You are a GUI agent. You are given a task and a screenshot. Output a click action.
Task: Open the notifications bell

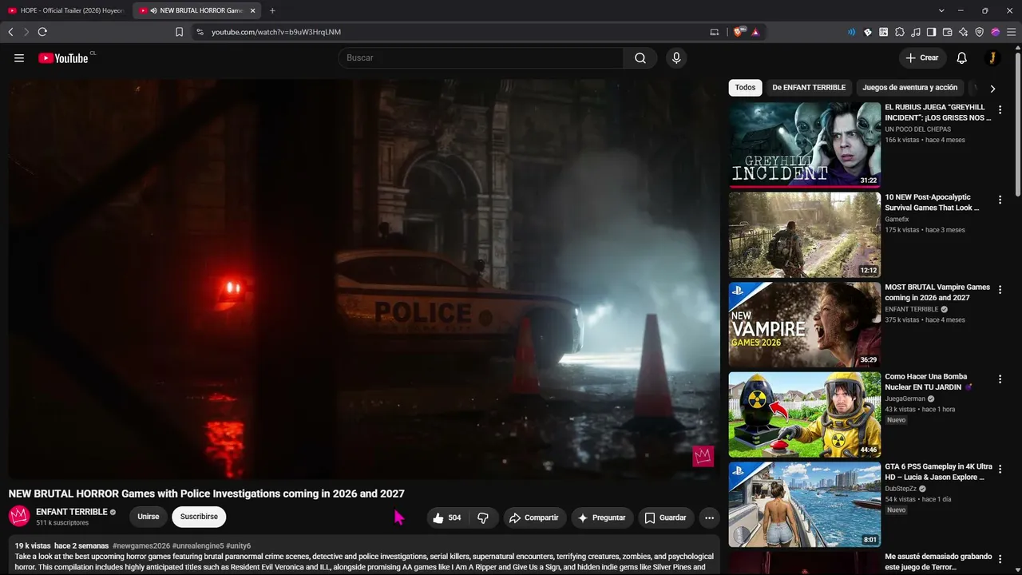[962, 58]
